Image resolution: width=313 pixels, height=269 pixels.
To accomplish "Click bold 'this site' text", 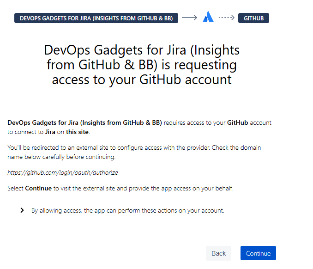I will 77,132.
